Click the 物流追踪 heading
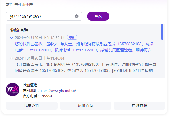The height and width of the screenshot is (116, 170). coord(19,30)
